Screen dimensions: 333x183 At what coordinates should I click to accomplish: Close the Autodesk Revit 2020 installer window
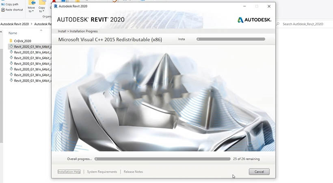coord(269,6)
